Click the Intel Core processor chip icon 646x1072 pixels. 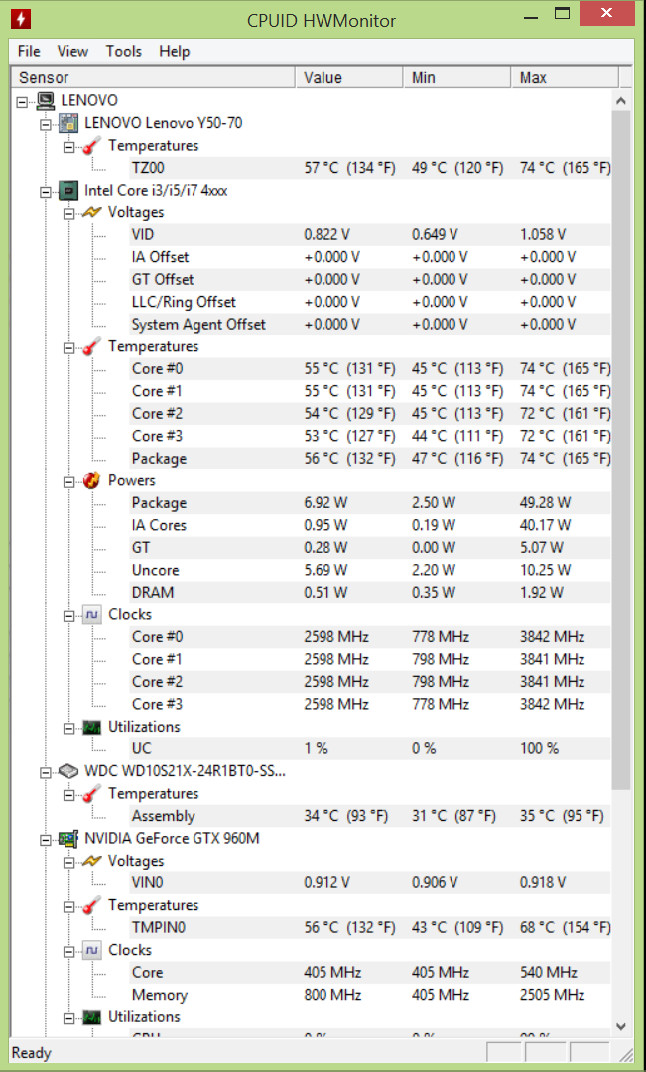(x=67, y=190)
